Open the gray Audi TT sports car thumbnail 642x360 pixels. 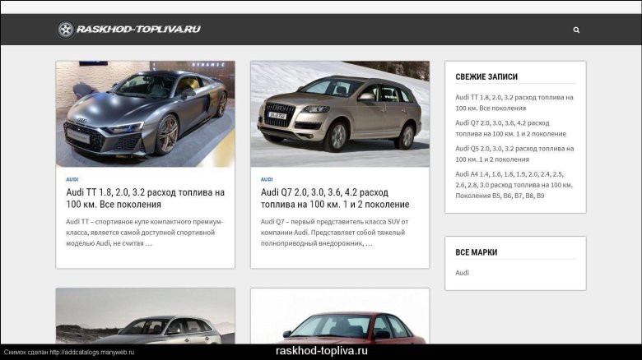145,113
